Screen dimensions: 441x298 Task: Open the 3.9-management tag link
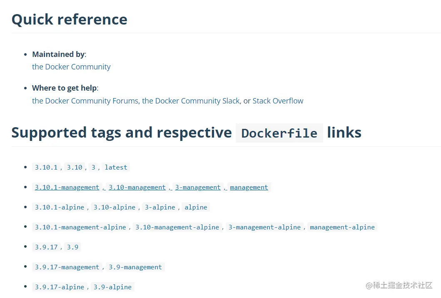(x=135, y=267)
